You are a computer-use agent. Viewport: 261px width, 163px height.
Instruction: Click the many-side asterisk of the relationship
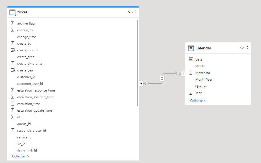141,83
